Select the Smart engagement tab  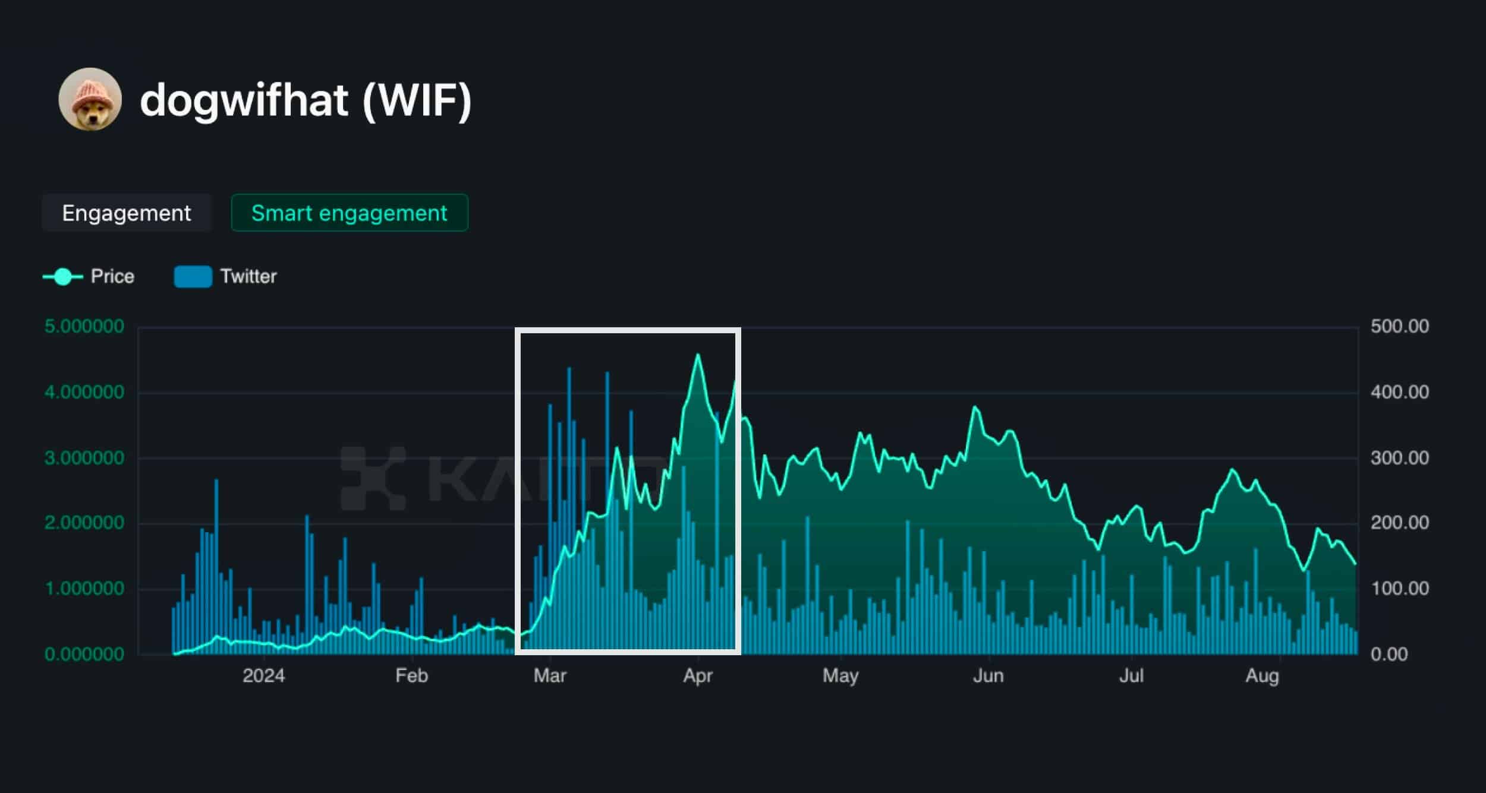(349, 213)
